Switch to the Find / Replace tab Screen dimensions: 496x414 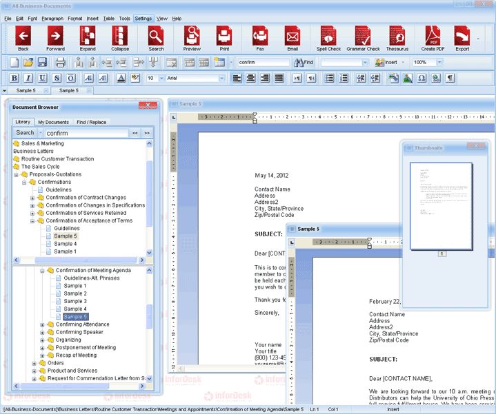[92, 122]
